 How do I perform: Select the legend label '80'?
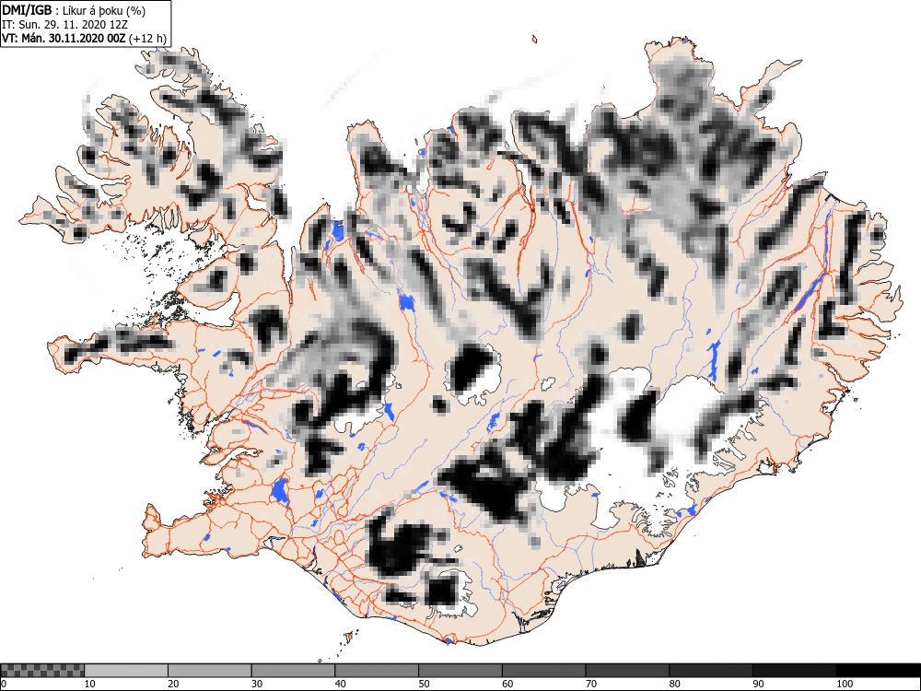674,684
